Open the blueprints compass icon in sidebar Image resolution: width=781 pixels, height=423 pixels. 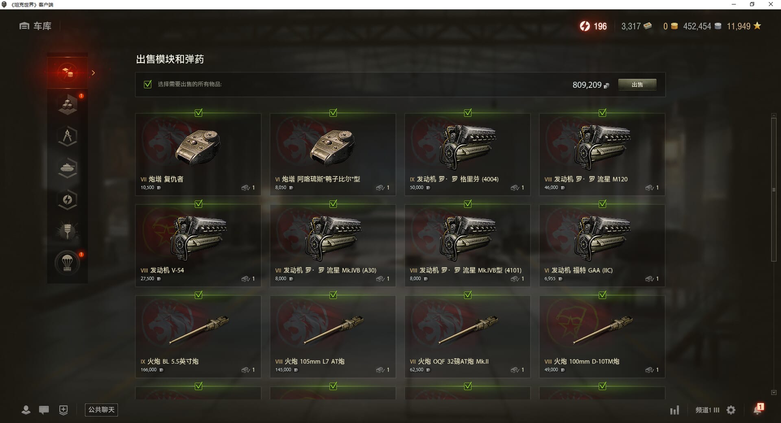[x=68, y=136]
